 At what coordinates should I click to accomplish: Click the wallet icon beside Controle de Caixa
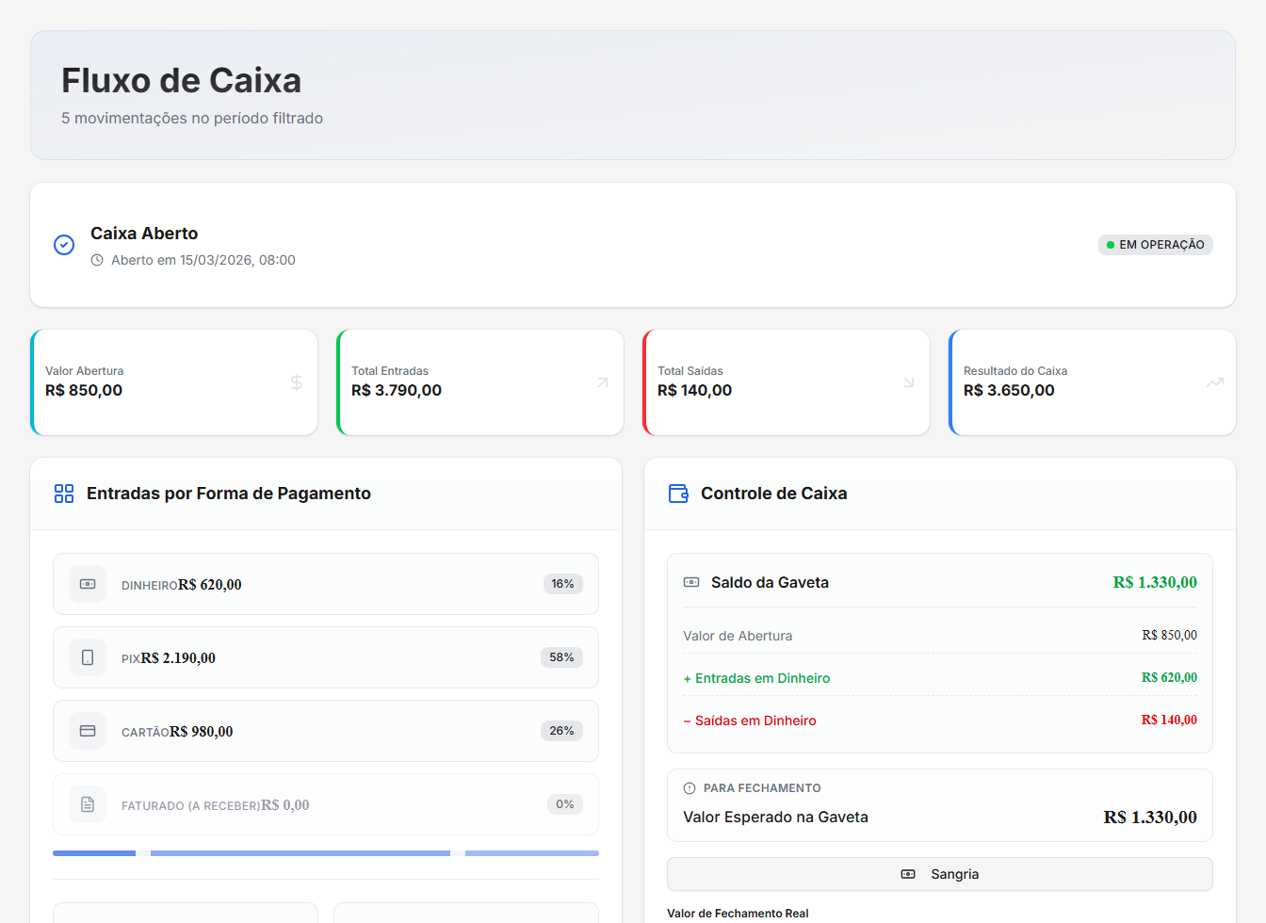[678, 494]
